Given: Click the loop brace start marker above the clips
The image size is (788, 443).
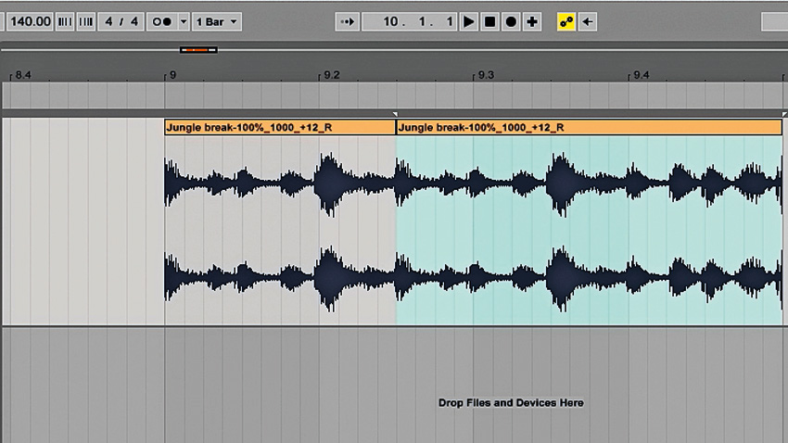Looking at the screenshot, I should click(395, 115).
